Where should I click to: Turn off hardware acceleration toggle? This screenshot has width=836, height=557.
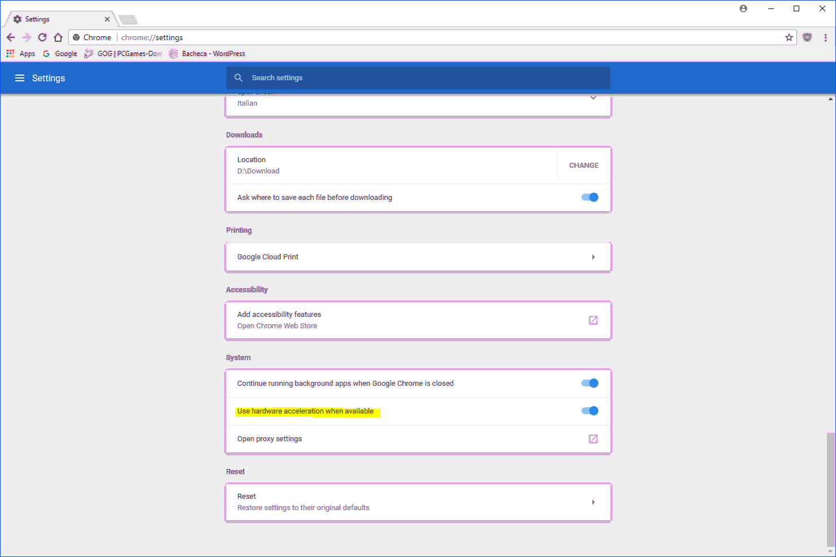pyautogui.click(x=589, y=411)
